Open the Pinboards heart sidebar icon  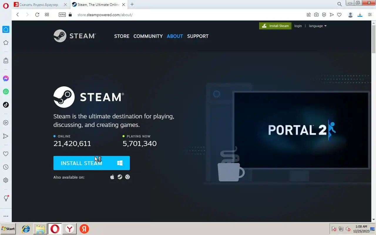tap(6, 154)
